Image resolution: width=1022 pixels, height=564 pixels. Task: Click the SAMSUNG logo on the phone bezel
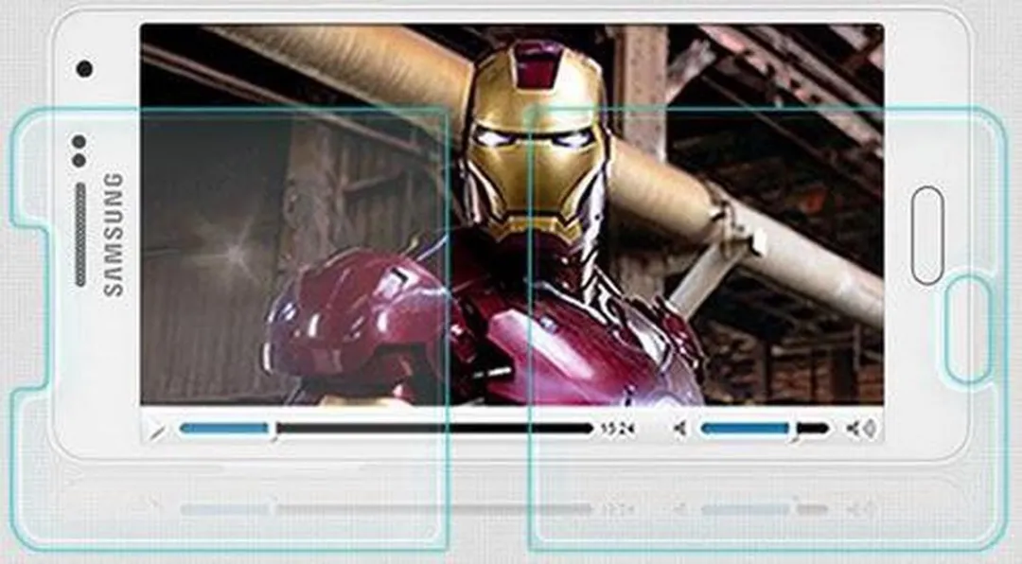114,234
